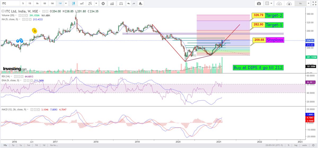
Task: Remove the RSI (14) indicator
Action: pyautogui.click(x=22, y=77)
